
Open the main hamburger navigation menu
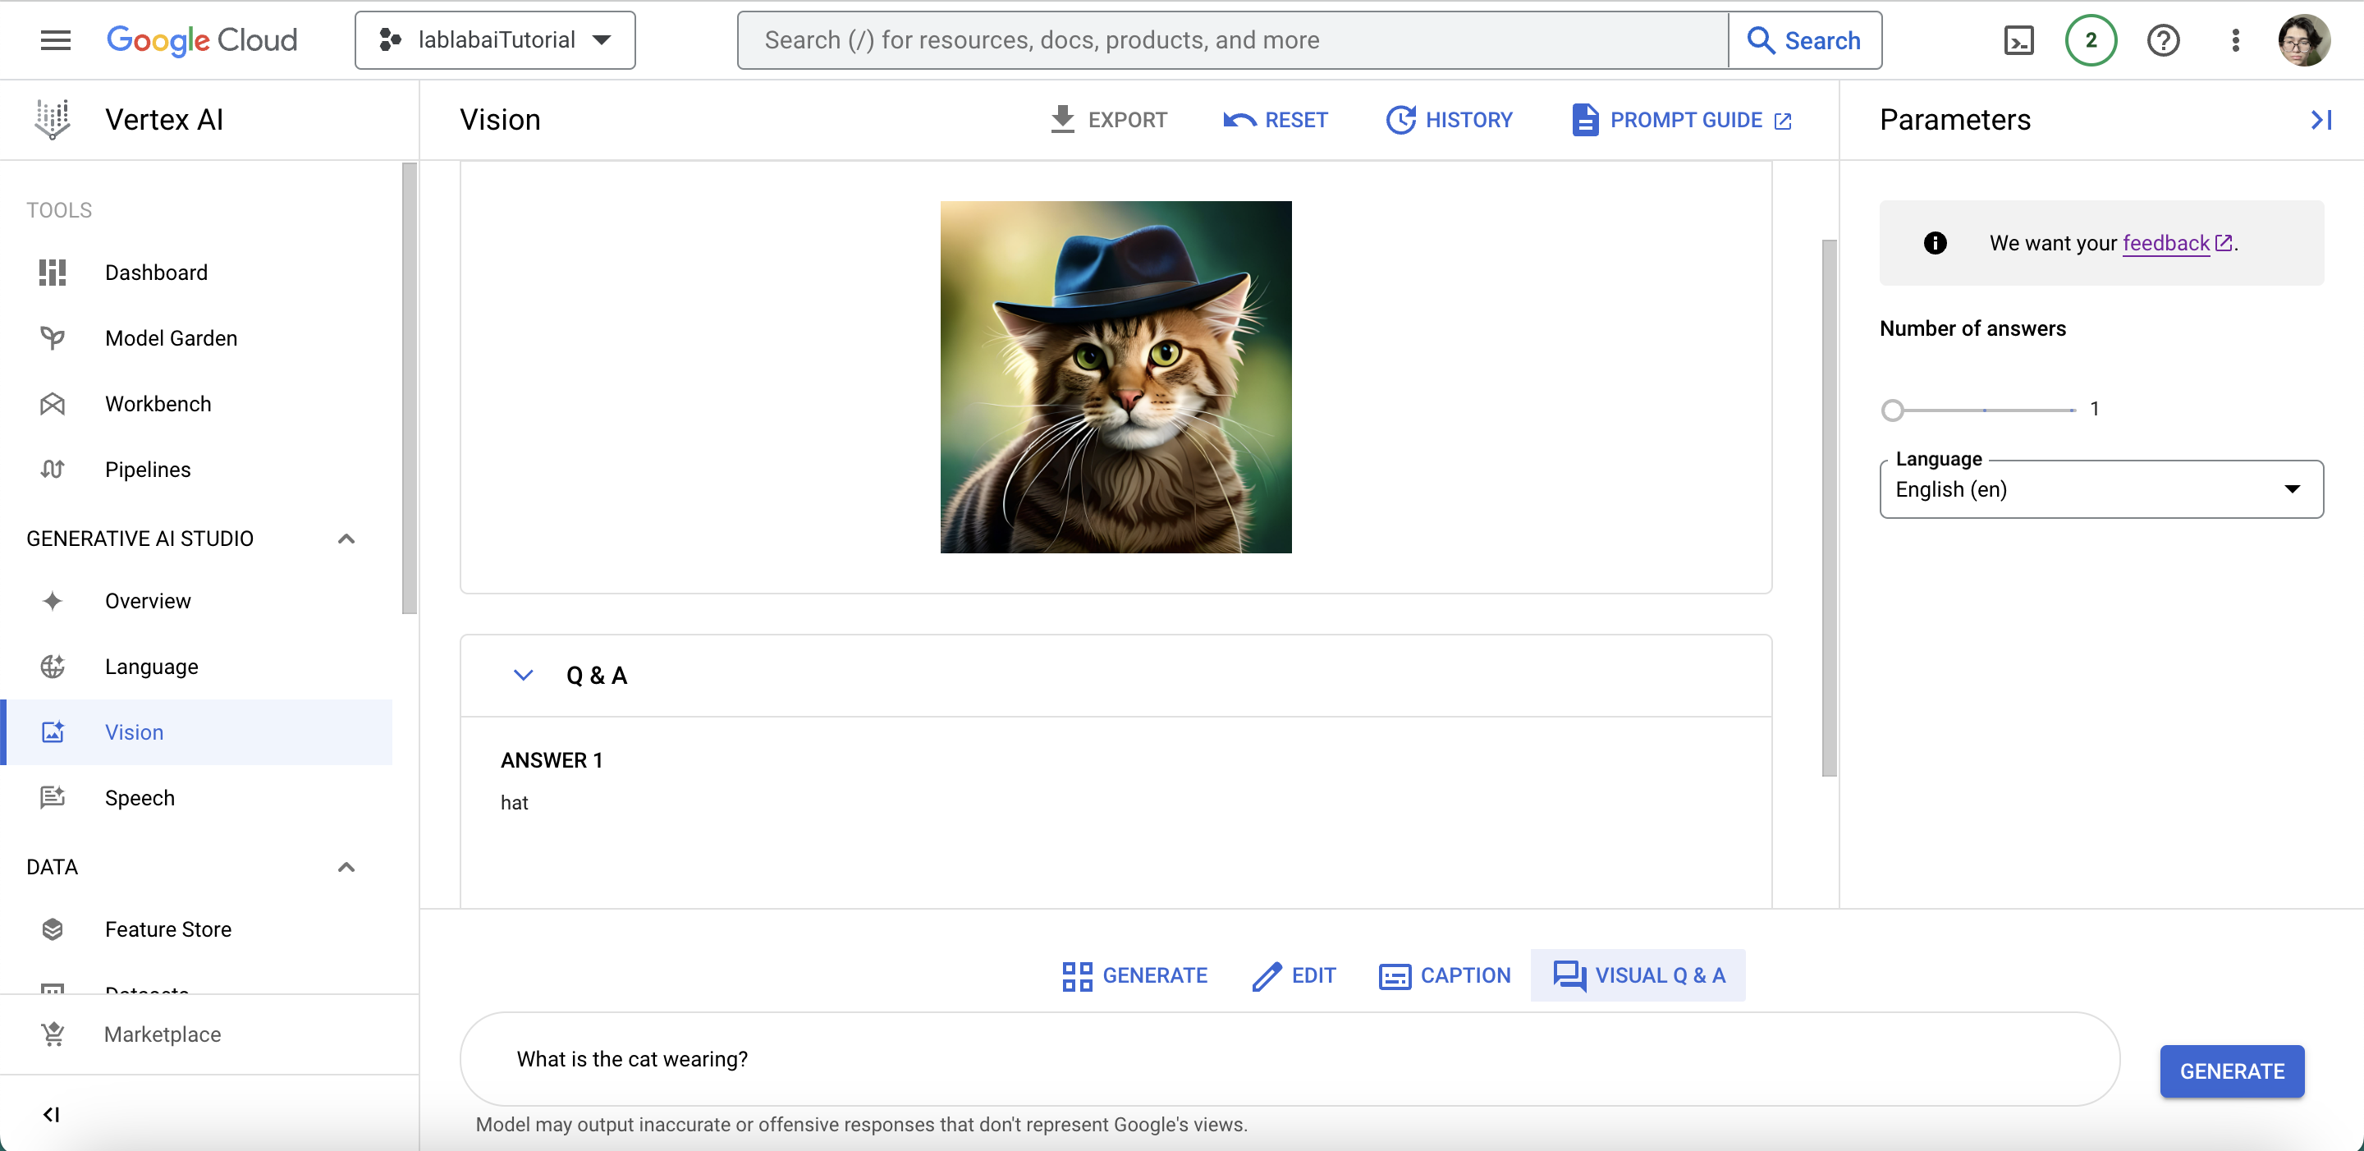click(55, 40)
